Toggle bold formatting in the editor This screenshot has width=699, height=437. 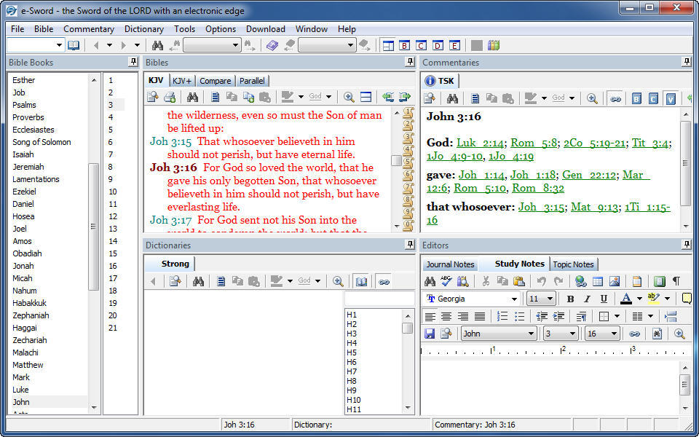click(570, 299)
